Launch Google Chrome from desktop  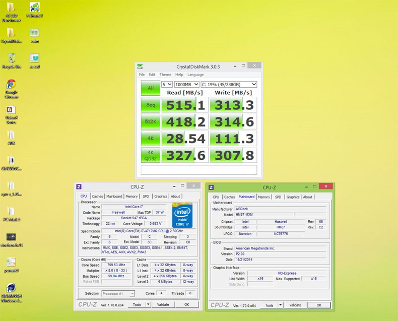pyautogui.click(x=11, y=84)
